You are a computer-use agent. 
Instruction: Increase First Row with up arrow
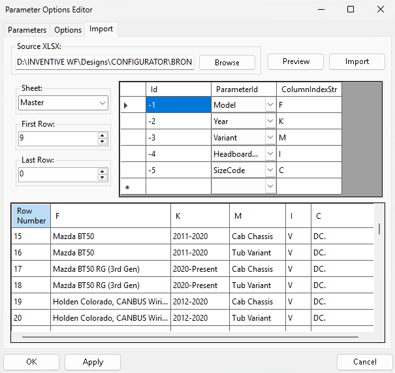click(102, 135)
